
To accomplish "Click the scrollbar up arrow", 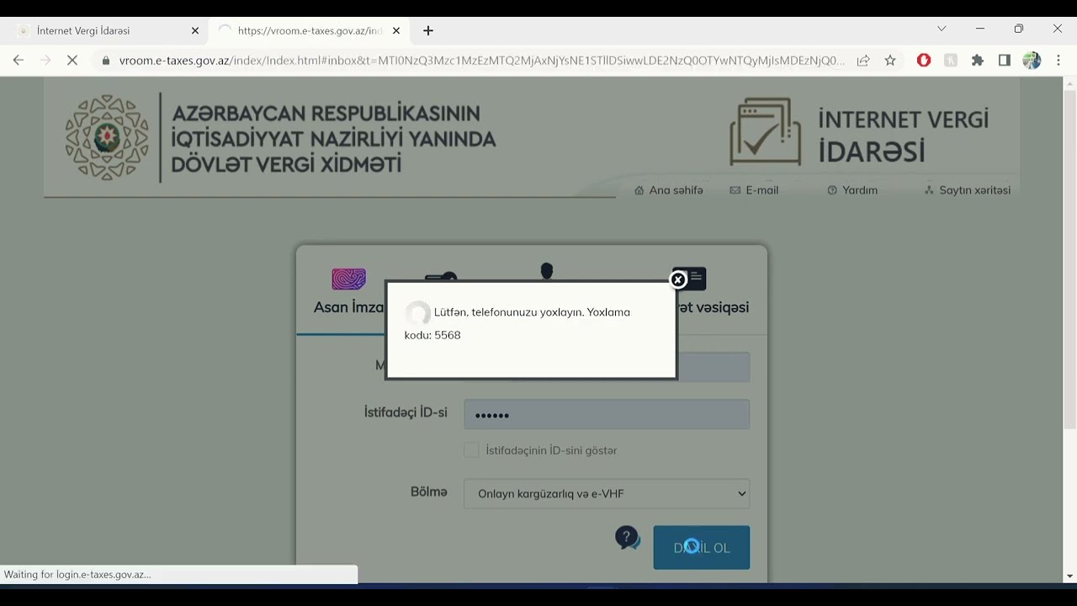I will coord(1070,83).
